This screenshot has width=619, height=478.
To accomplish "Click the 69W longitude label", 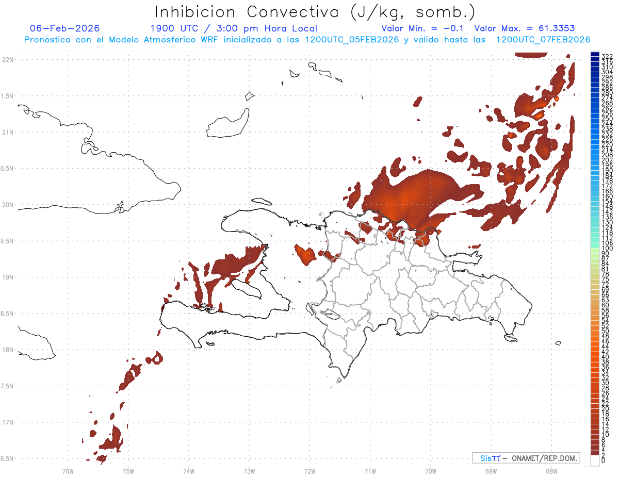I will coord(491,471).
